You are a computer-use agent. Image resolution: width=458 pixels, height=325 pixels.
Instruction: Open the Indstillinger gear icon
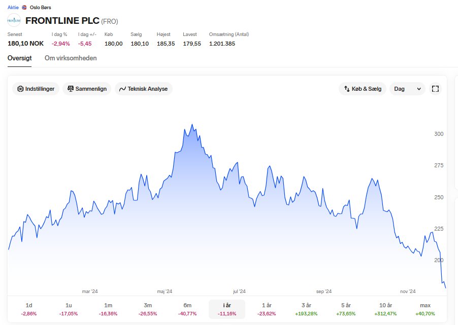[x=20, y=89]
